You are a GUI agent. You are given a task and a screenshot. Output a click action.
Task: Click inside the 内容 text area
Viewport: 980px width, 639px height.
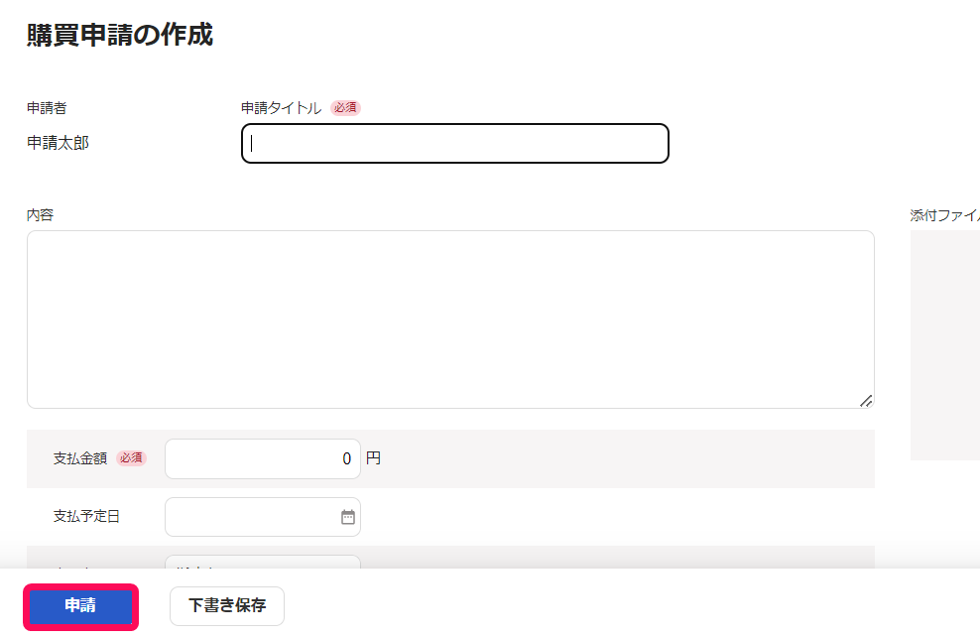[450, 319]
